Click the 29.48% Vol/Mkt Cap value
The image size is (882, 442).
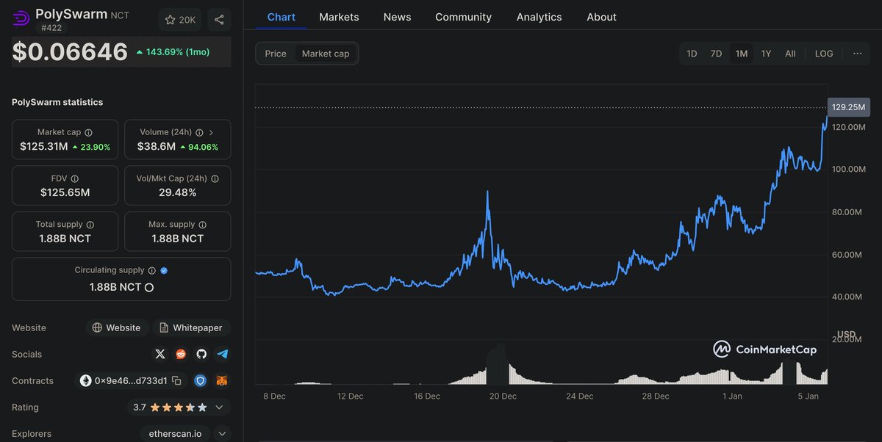[177, 192]
